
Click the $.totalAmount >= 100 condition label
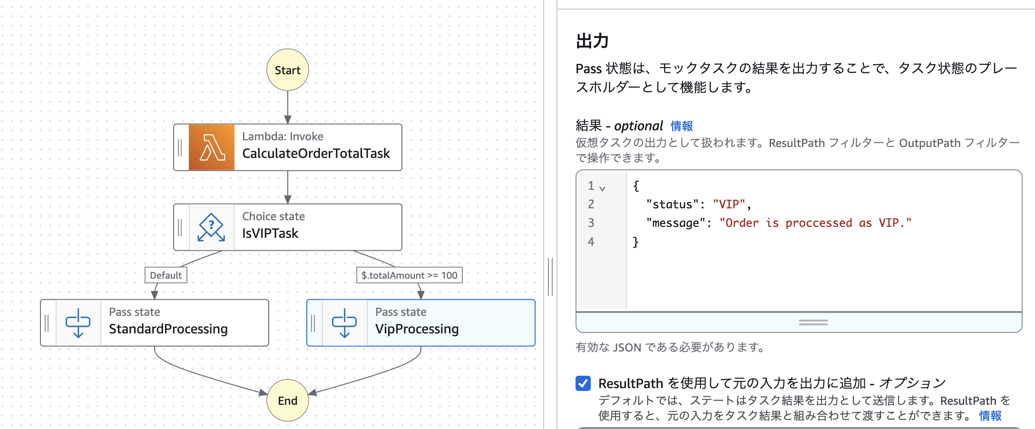click(x=410, y=275)
